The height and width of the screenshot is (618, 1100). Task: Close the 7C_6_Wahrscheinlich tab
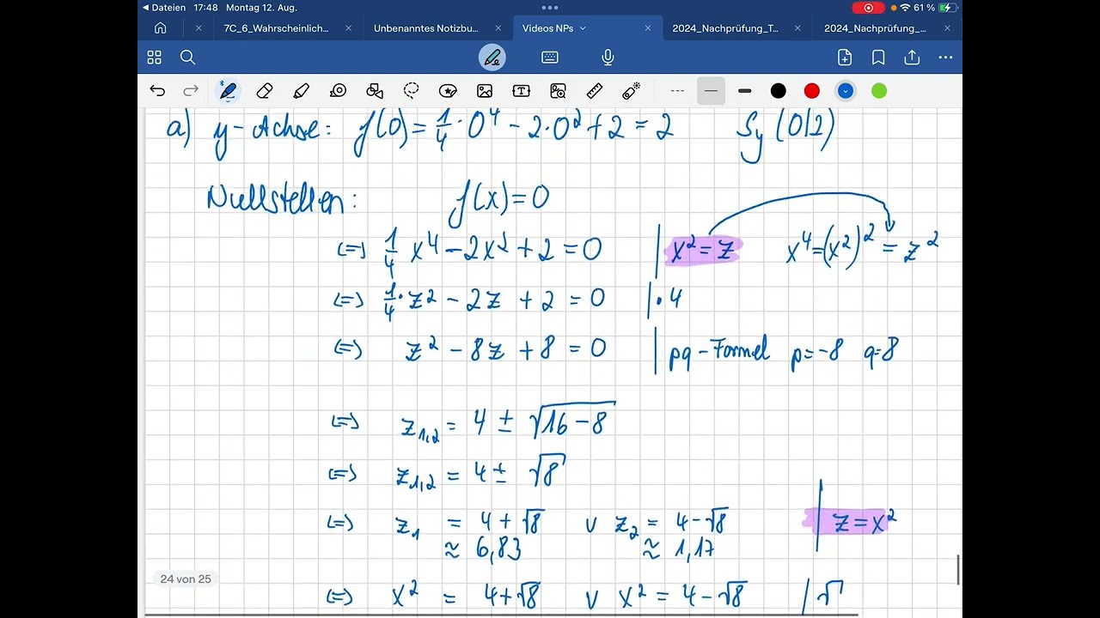tap(348, 28)
